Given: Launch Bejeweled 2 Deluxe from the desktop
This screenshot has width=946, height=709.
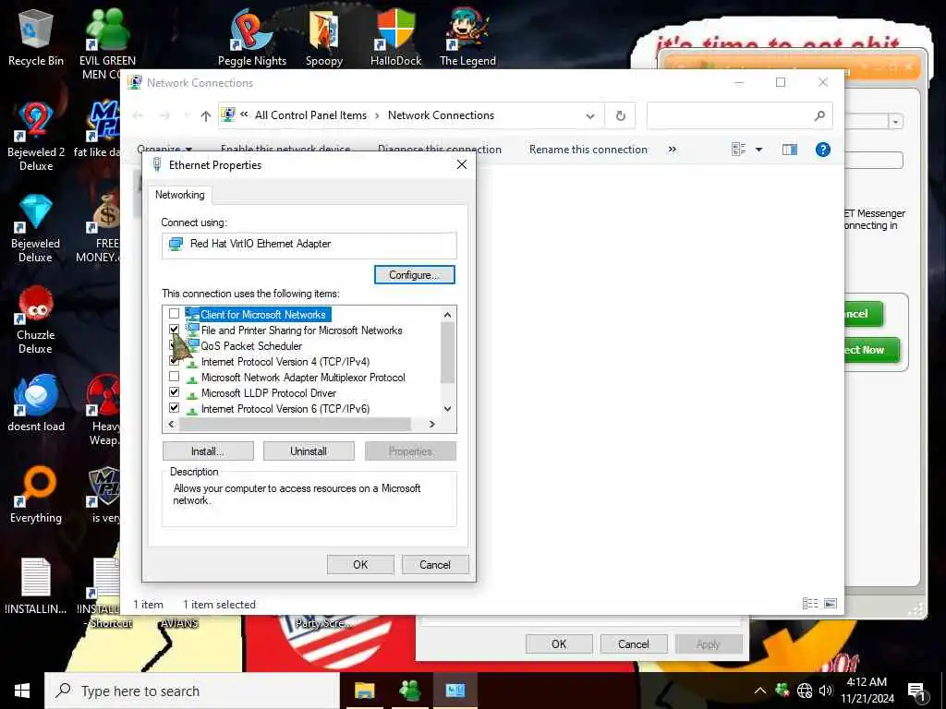Looking at the screenshot, I should [36, 137].
